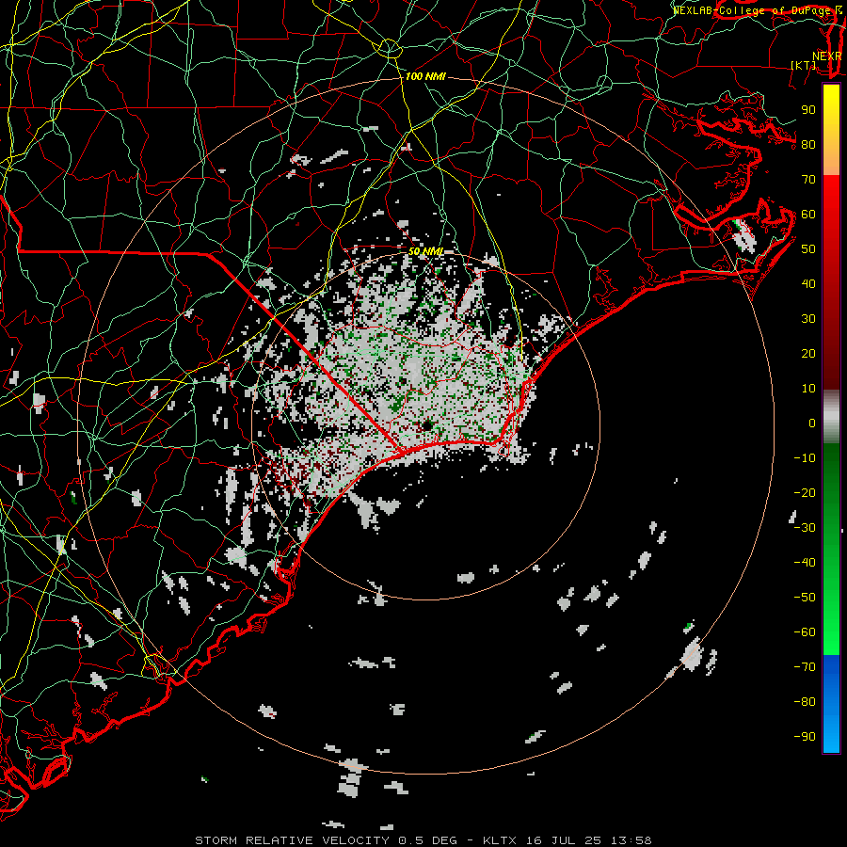The width and height of the screenshot is (847, 847).
Task: Select the -10 value on velocity scale
Action: (805, 458)
